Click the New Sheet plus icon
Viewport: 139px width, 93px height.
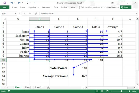[49, 88]
